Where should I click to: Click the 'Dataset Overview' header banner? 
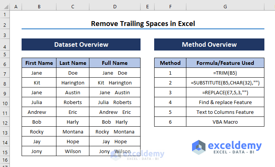81,44
